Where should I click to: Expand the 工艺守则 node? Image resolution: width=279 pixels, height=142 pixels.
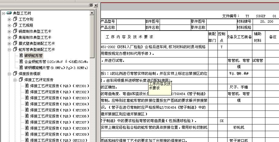coord(9,19)
